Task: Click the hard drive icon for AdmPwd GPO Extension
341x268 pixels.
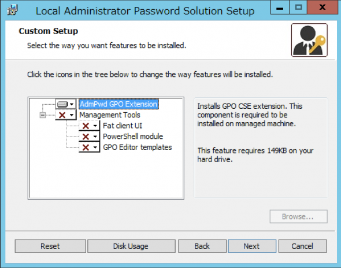Action: click(x=62, y=104)
